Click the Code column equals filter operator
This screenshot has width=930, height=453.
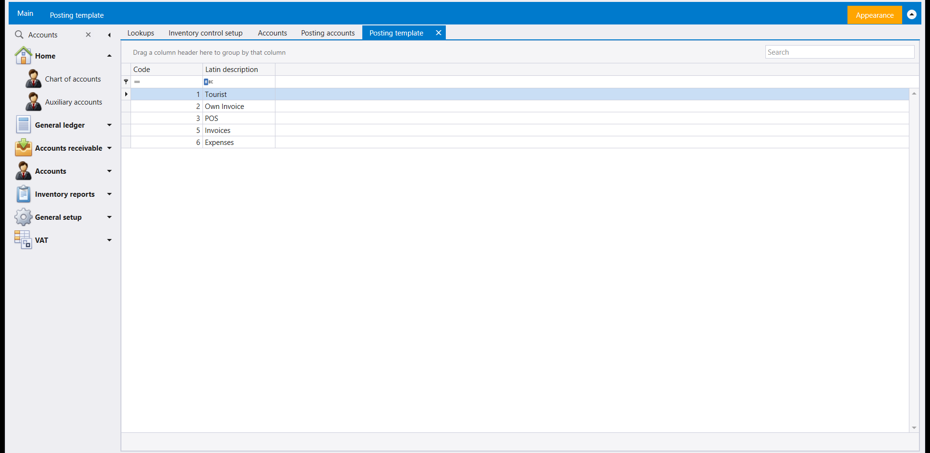[137, 82]
